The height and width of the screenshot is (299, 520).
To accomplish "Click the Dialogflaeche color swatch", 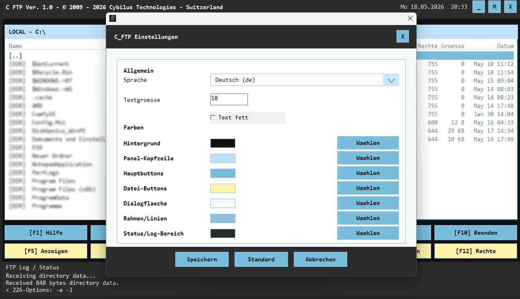I will [223, 203].
